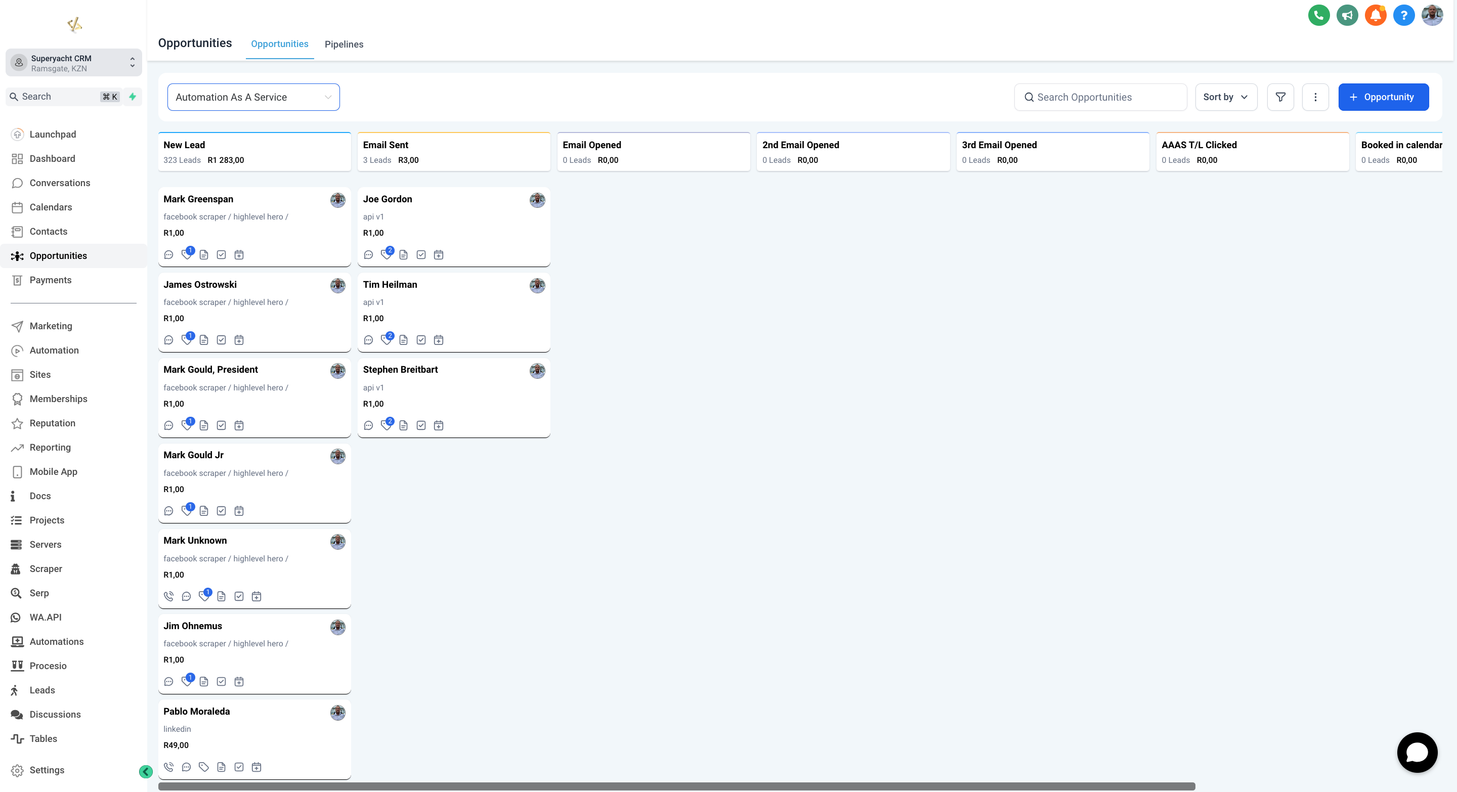The height and width of the screenshot is (792, 1457).
Task: Click the blue help question mark icon
Action: (x=1403, y=15)
